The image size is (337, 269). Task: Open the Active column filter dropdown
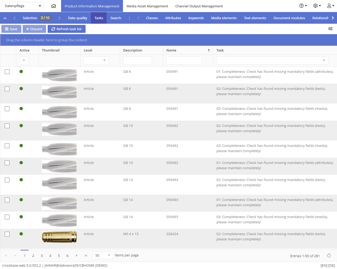tap(24, 60)
